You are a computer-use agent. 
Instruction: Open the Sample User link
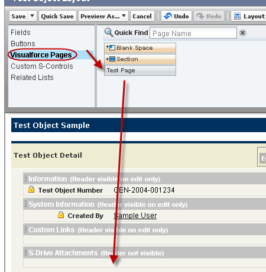[x=135, y=216]
